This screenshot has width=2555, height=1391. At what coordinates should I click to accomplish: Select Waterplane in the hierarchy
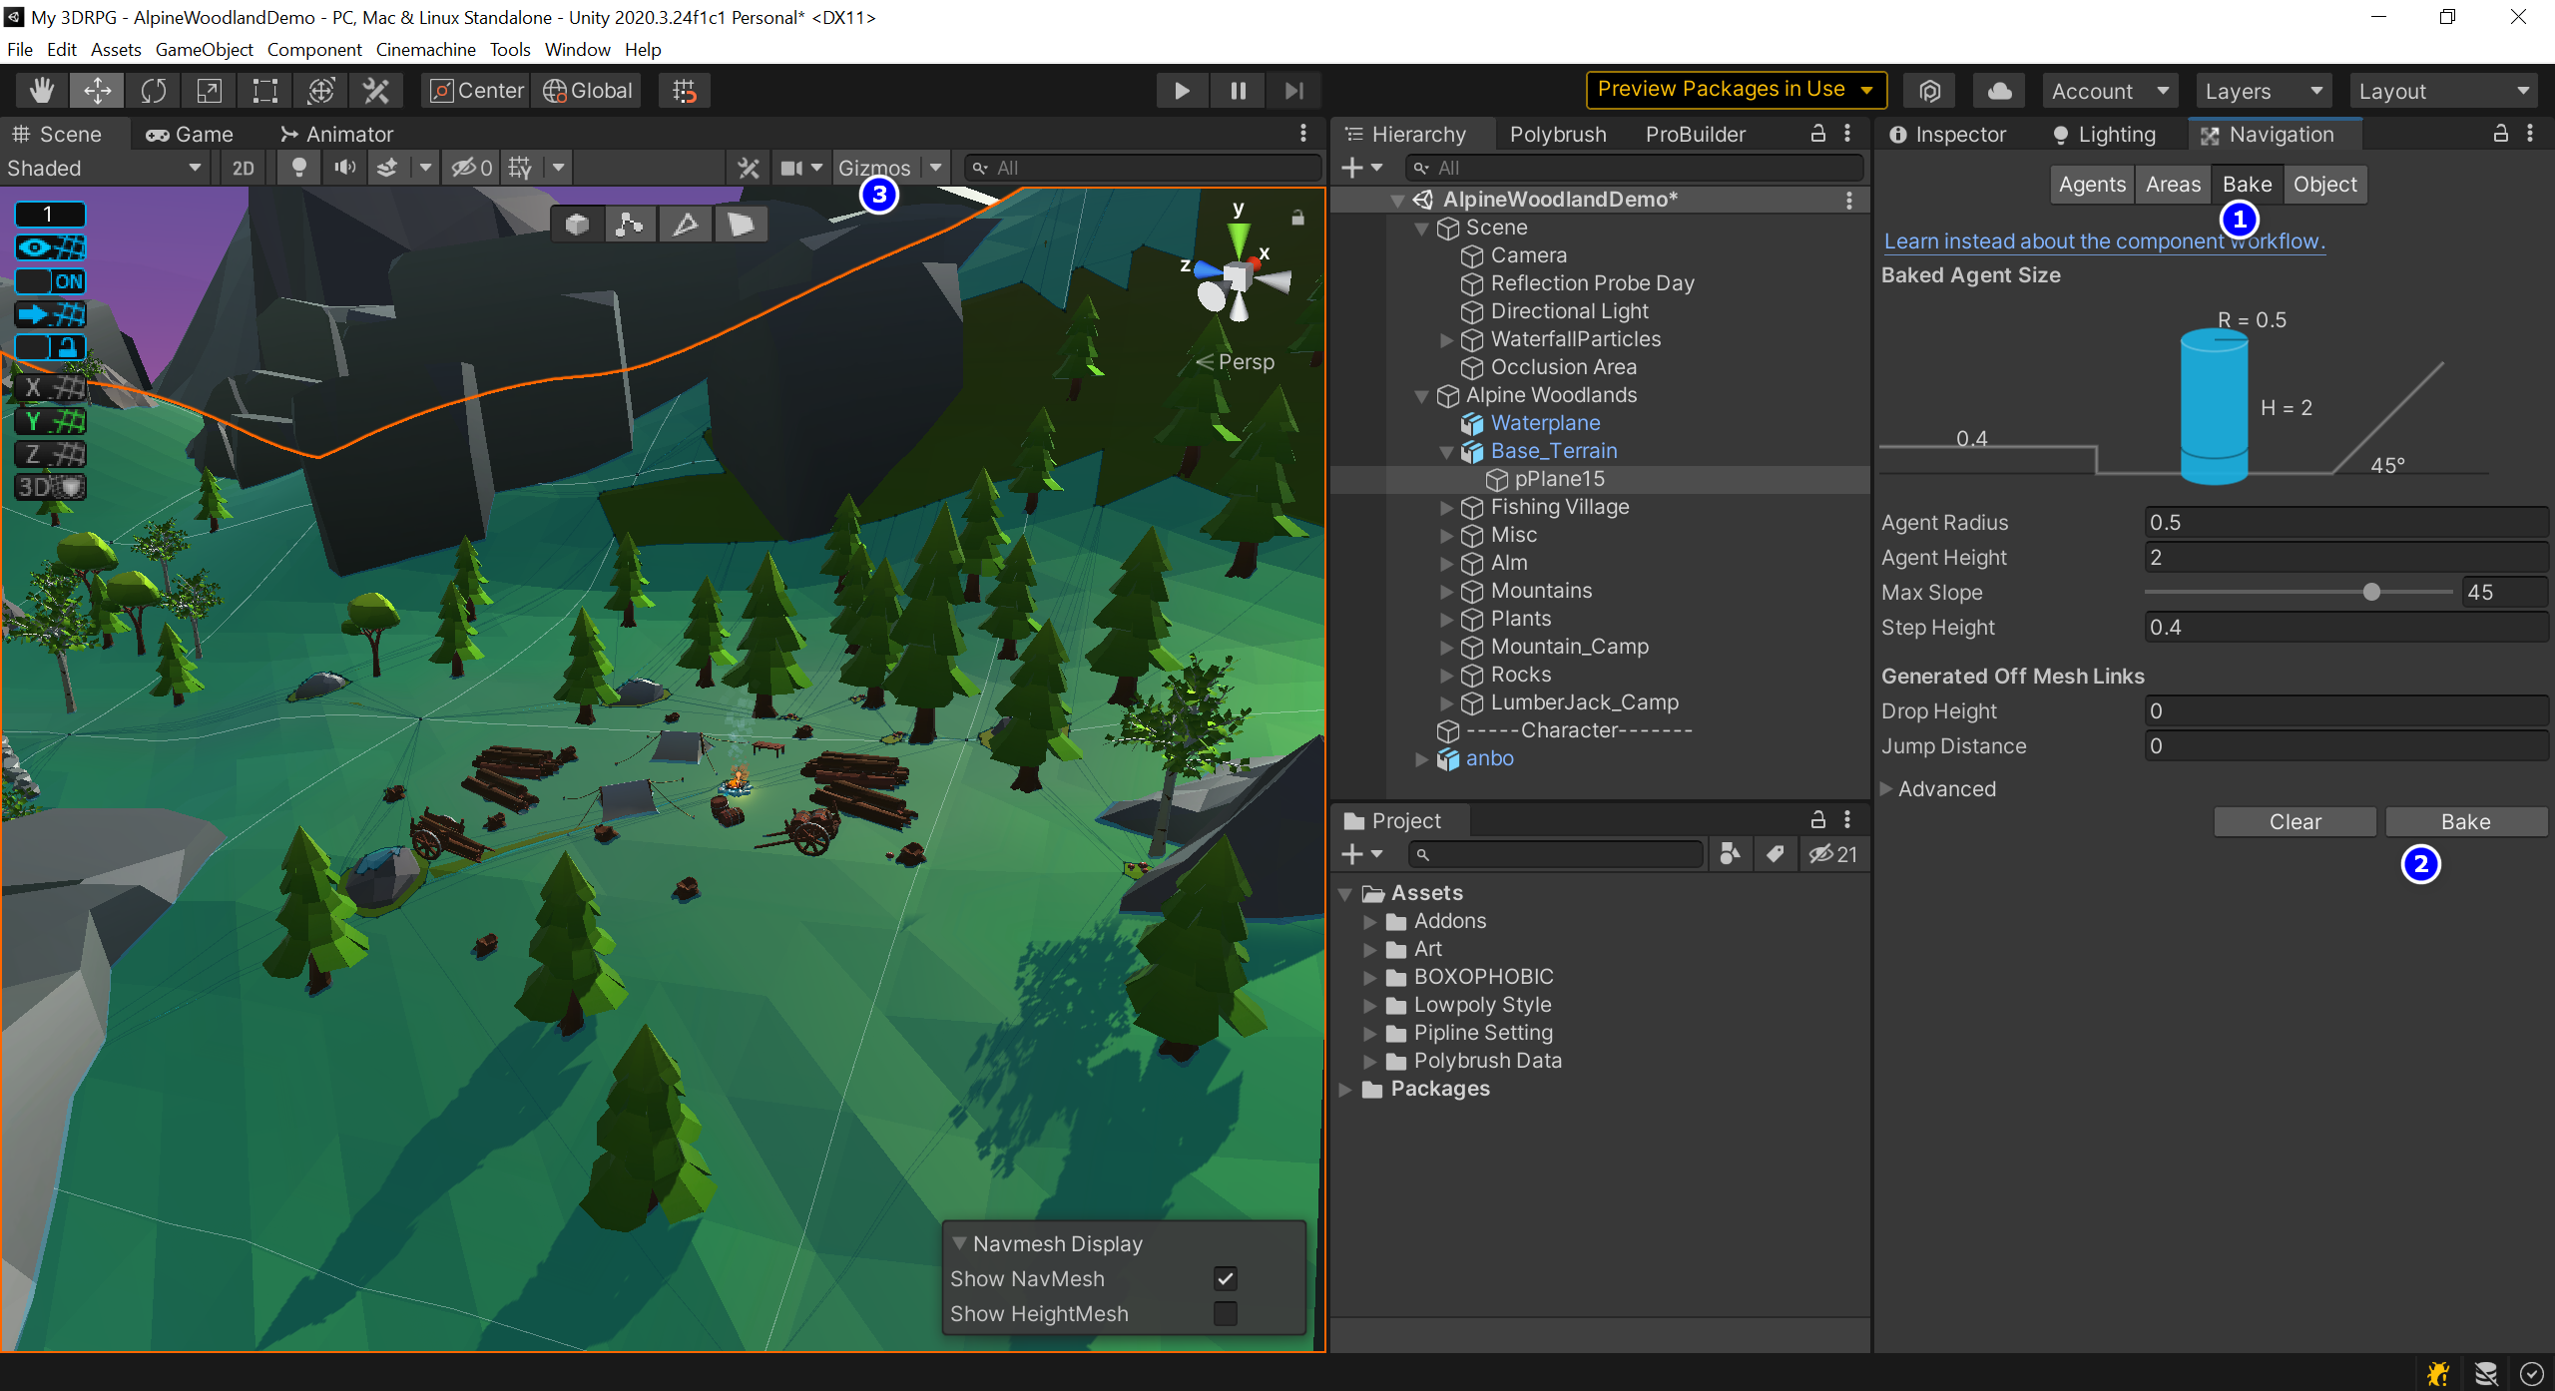1545,423
